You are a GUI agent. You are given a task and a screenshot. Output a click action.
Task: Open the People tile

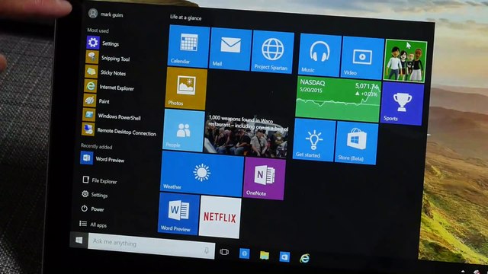pos(184,130)
